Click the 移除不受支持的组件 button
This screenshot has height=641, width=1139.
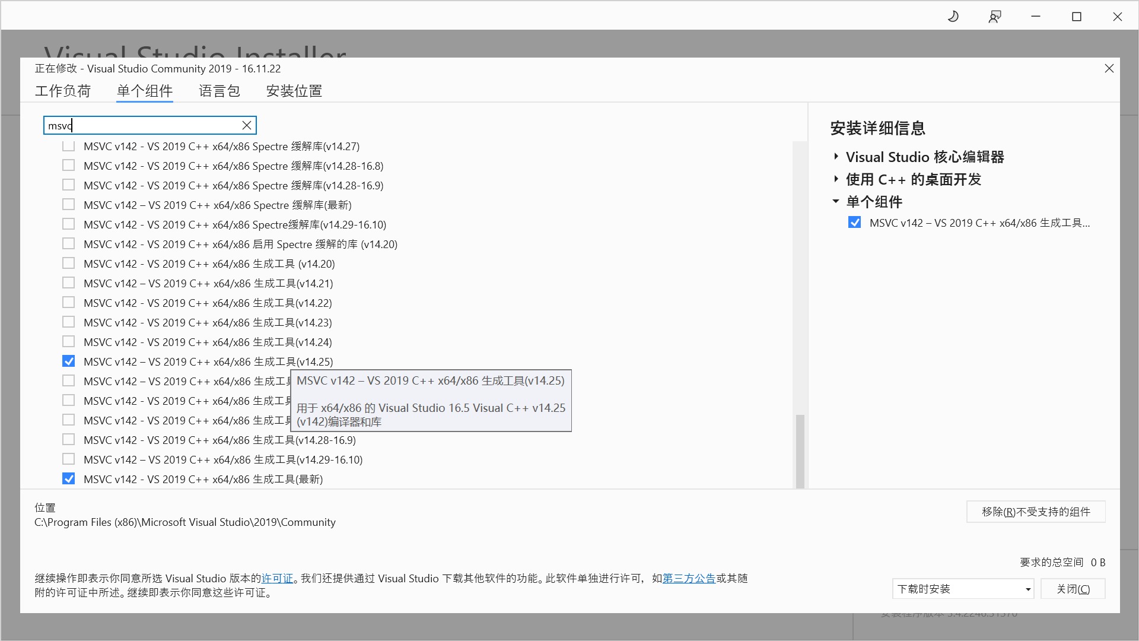(x=1035, y=512)
